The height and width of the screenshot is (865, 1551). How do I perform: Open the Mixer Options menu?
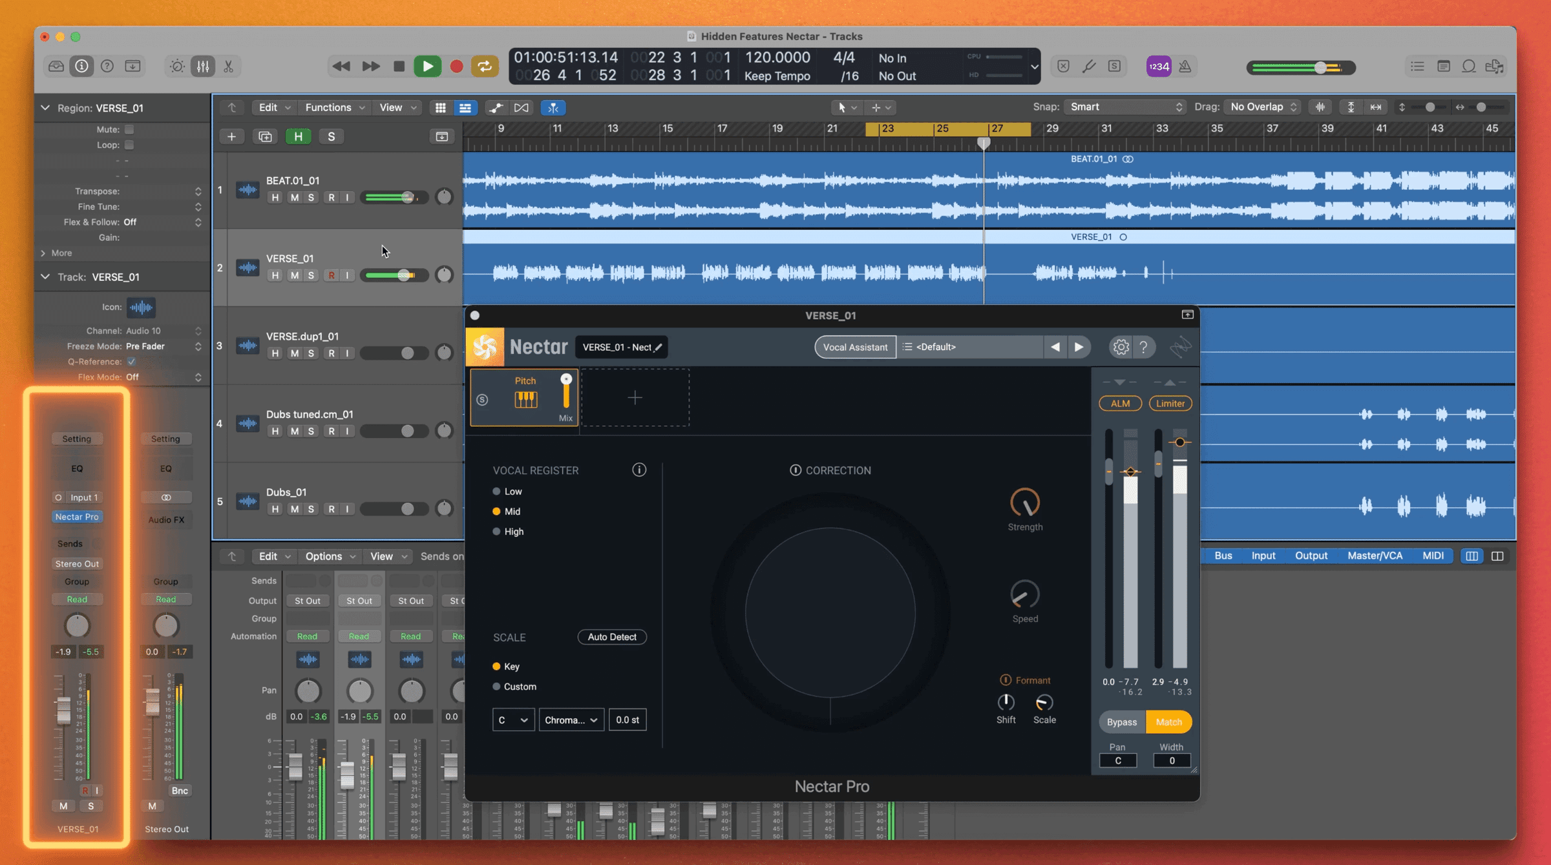point(330,556)
